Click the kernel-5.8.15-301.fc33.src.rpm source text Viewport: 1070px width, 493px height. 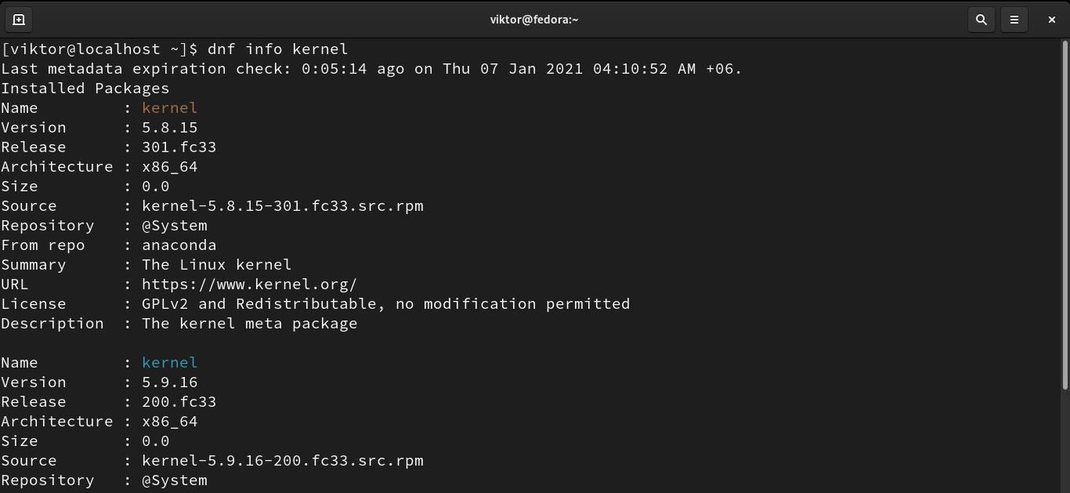tap(283, 206)
